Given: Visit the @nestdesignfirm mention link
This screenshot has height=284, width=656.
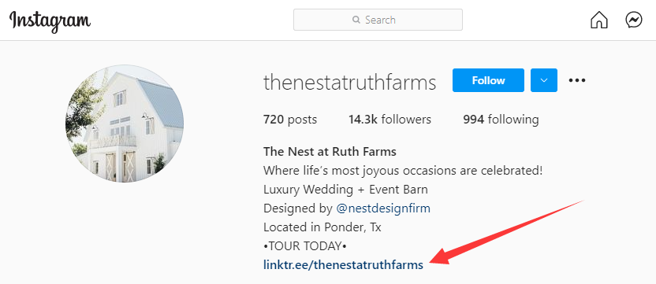Looking at the screenshot, I should 383,208.
